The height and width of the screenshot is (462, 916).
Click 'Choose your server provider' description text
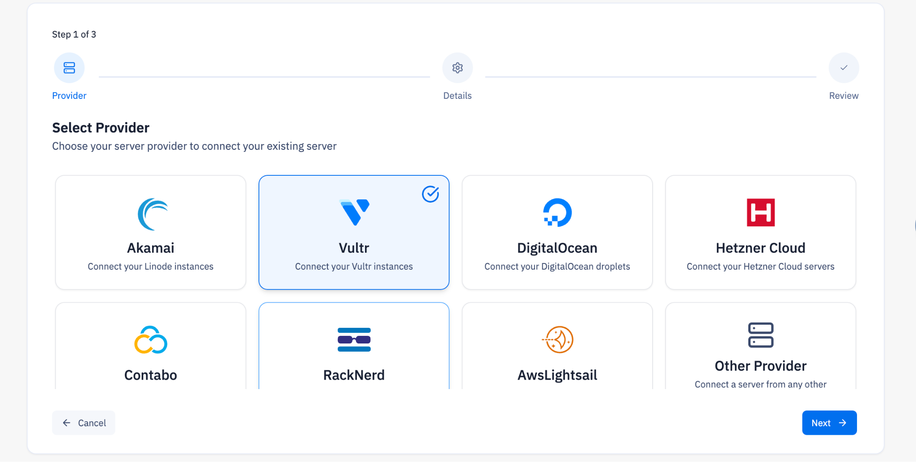coord(195,146)
